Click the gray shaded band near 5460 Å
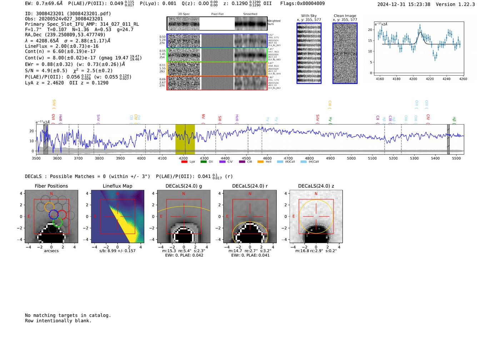Screen dimensions: 500x340 (448, 139)
